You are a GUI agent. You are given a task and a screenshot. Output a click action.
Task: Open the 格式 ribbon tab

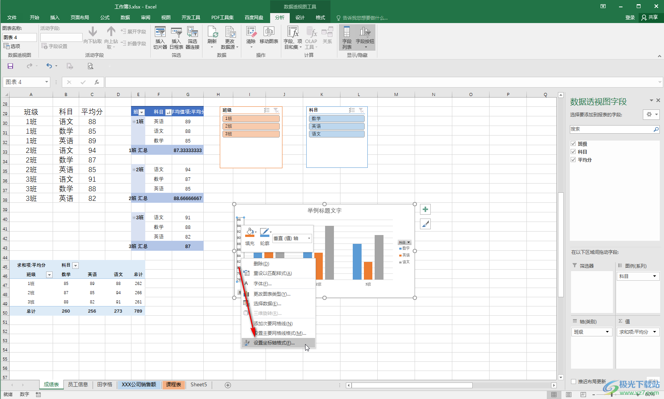[320, 18]
